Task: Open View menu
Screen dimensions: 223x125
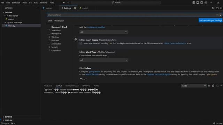Action: click(x=24, y=2)
